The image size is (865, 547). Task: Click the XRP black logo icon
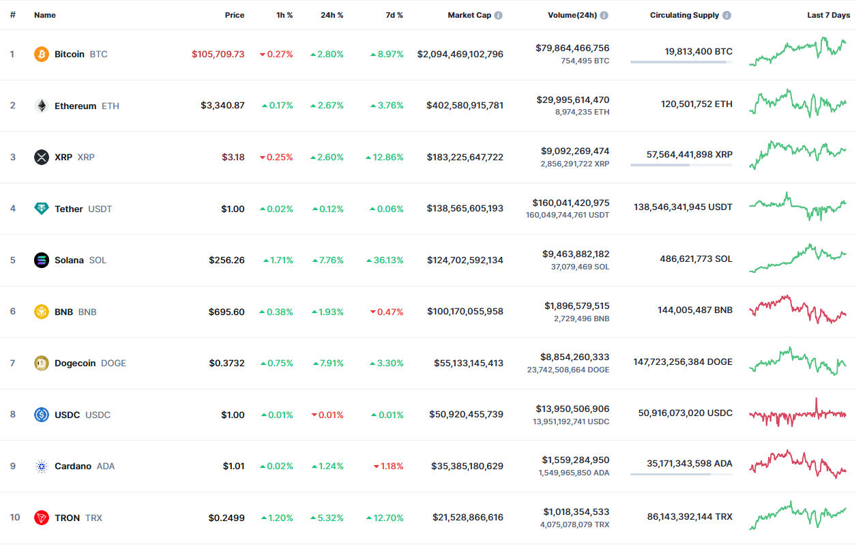click(x=42, y=157)
